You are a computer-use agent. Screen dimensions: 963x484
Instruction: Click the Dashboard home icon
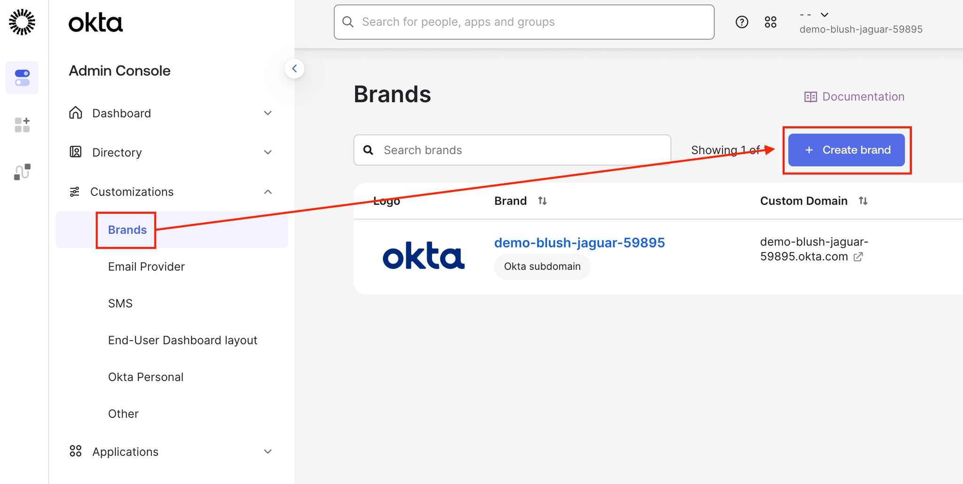click(x=76, y=113)
